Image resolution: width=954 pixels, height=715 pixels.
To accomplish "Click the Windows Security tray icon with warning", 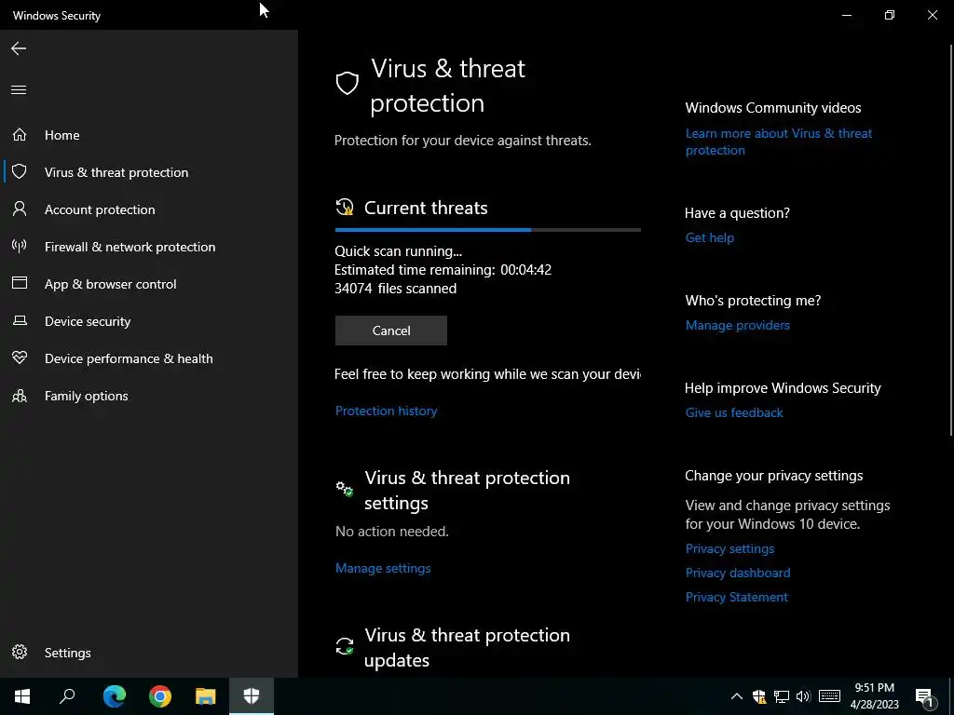I will [759, 696].
